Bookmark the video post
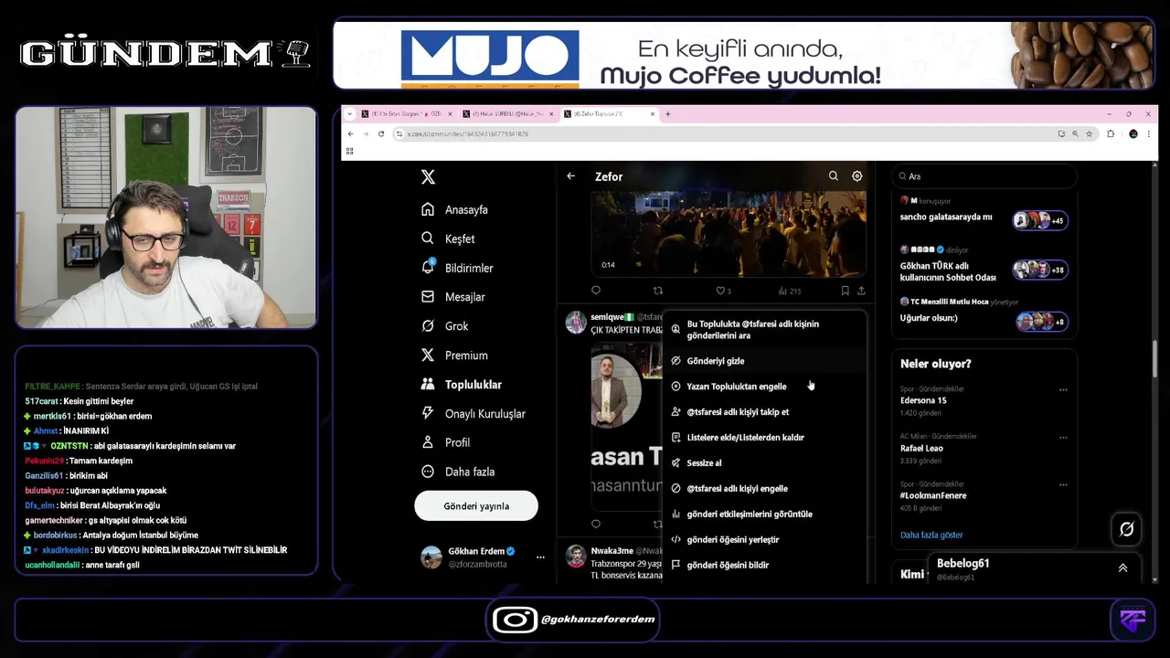The image size is (1170, 658). coord(845,291)
